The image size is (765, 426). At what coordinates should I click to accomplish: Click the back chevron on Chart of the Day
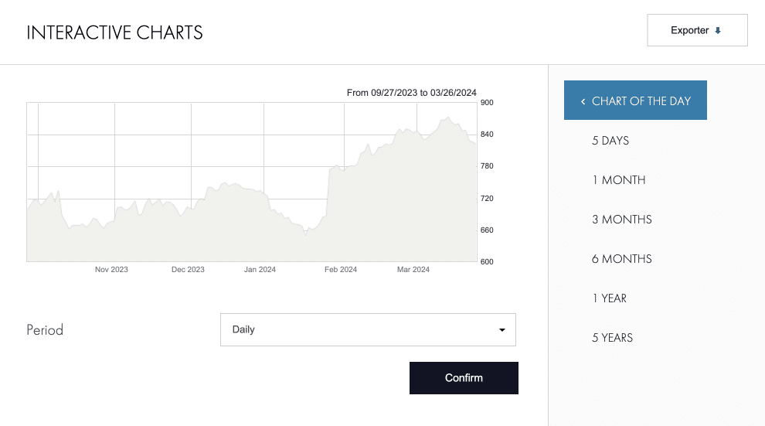pyautogui.click(x=583, y=101)
